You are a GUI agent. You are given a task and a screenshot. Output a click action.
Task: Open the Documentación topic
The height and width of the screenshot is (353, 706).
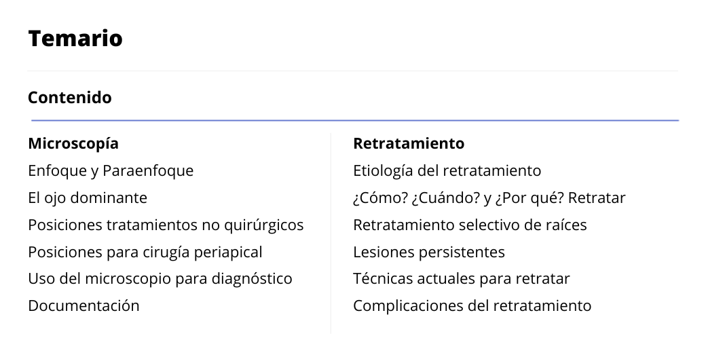click(83, 305)
